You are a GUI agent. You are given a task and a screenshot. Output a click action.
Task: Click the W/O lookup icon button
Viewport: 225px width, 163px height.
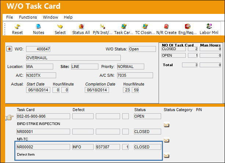pos(9,49)
